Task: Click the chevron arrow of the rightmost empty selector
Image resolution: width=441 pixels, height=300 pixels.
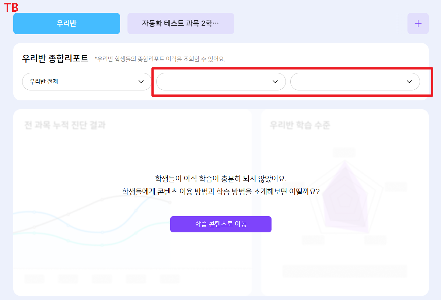Action: click(409, 82)
